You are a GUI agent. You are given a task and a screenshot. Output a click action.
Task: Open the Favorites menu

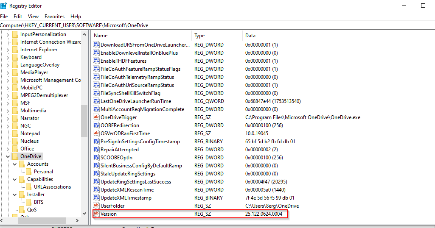tap(54, 17)
